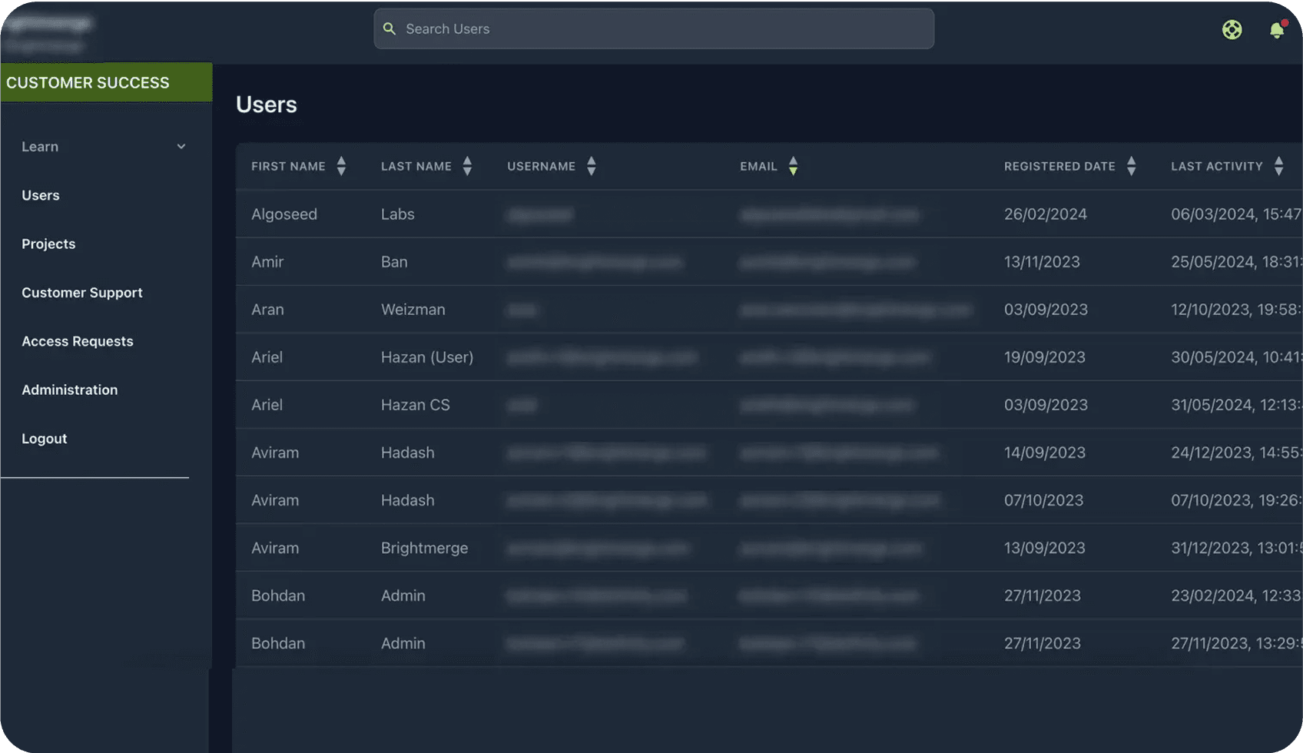Select Access Requests in sidebar

click(x=78, y=341)
